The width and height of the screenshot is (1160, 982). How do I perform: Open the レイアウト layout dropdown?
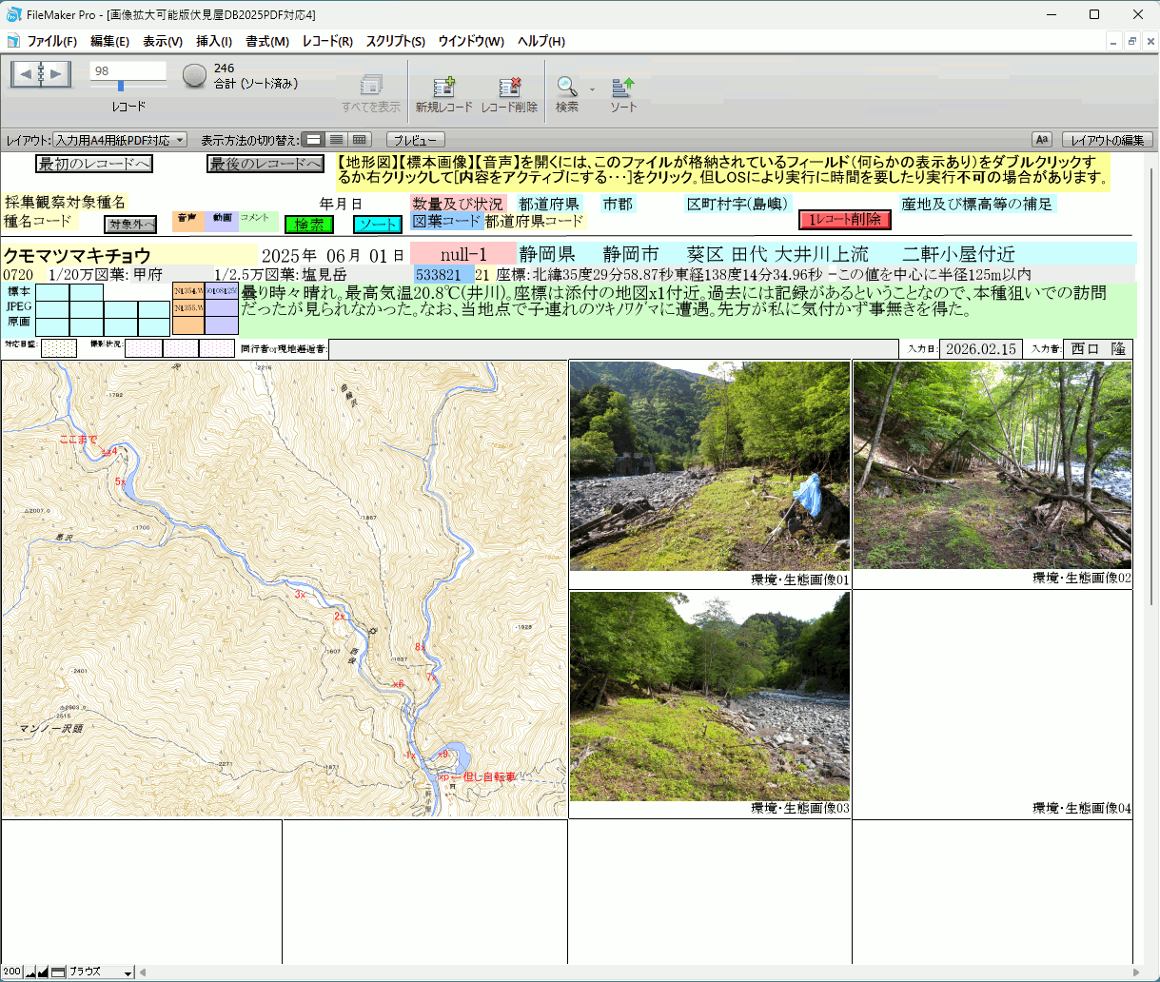[x=120, y=140]
